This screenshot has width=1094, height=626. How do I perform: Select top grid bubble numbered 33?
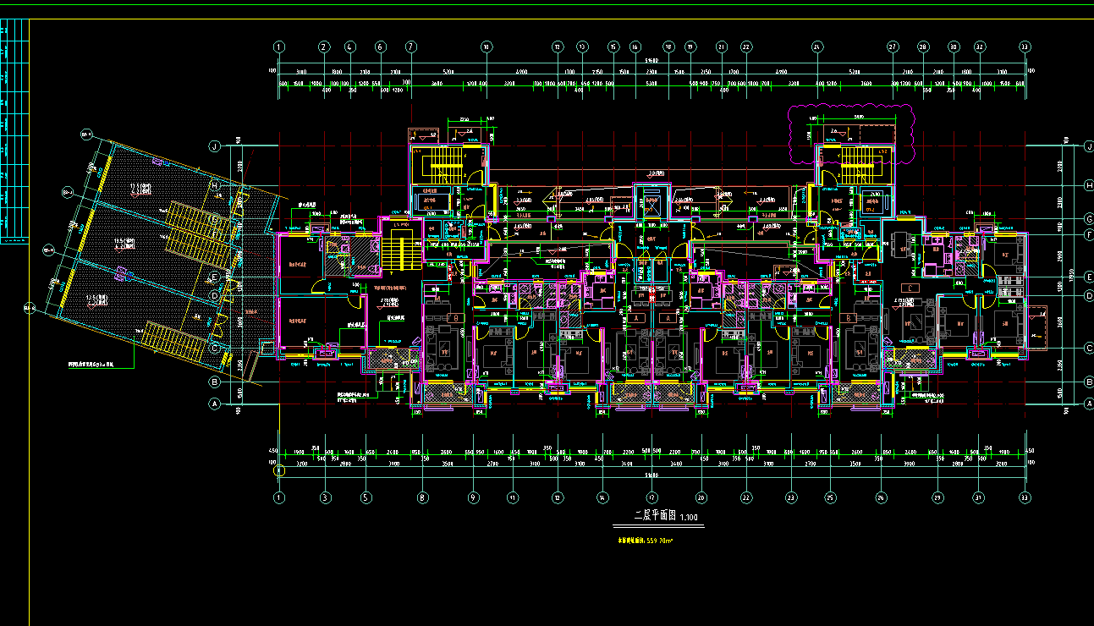tap(1025, 47)
